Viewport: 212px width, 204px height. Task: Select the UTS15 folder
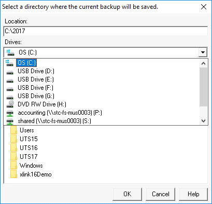click(x=29, y=139)
